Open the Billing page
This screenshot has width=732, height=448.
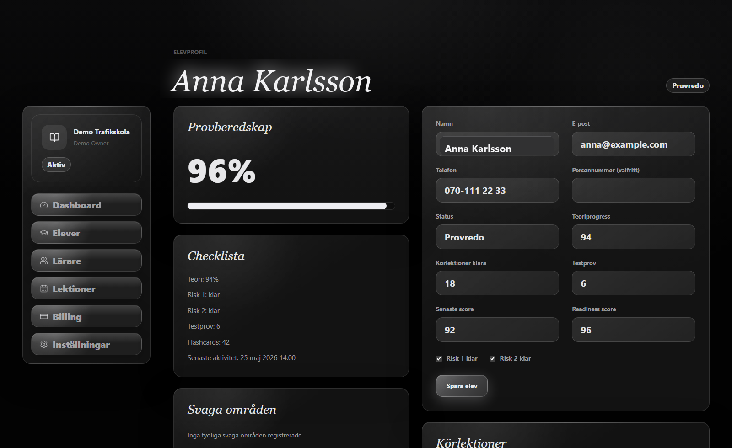coord(86,316)
